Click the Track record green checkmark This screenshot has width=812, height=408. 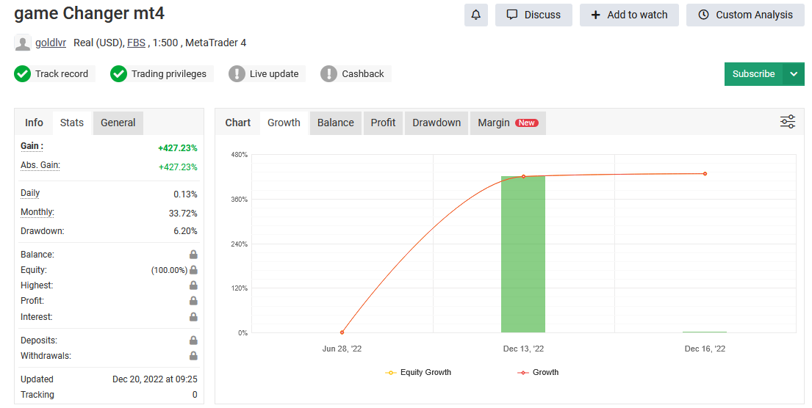pyautogui.click(x=23, y=74)
